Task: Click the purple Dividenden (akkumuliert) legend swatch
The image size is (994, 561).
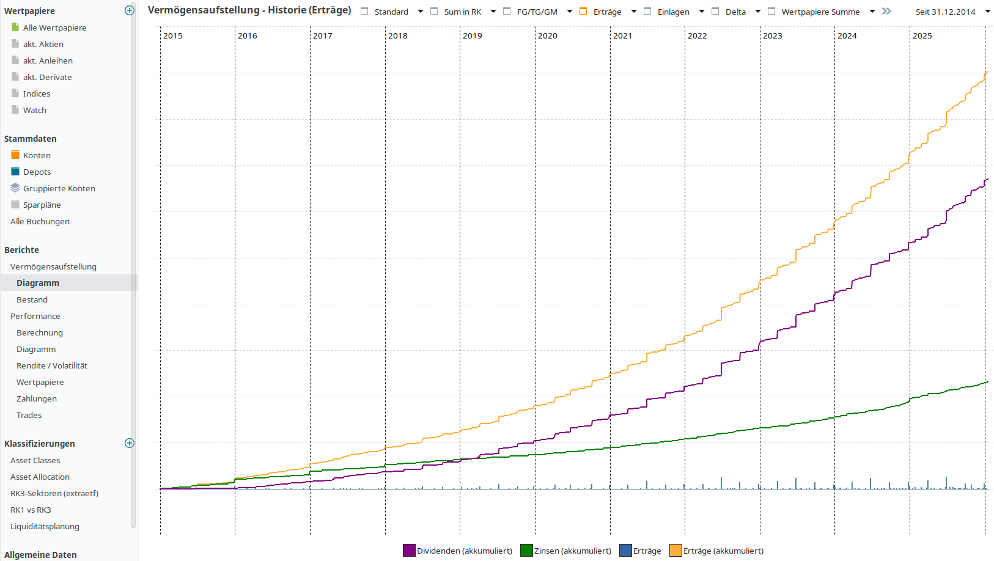Action: click(x=409, y=551)
